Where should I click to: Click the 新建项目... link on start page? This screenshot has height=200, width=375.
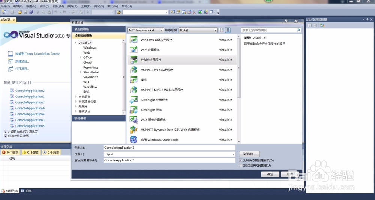(x=22, y=61)
